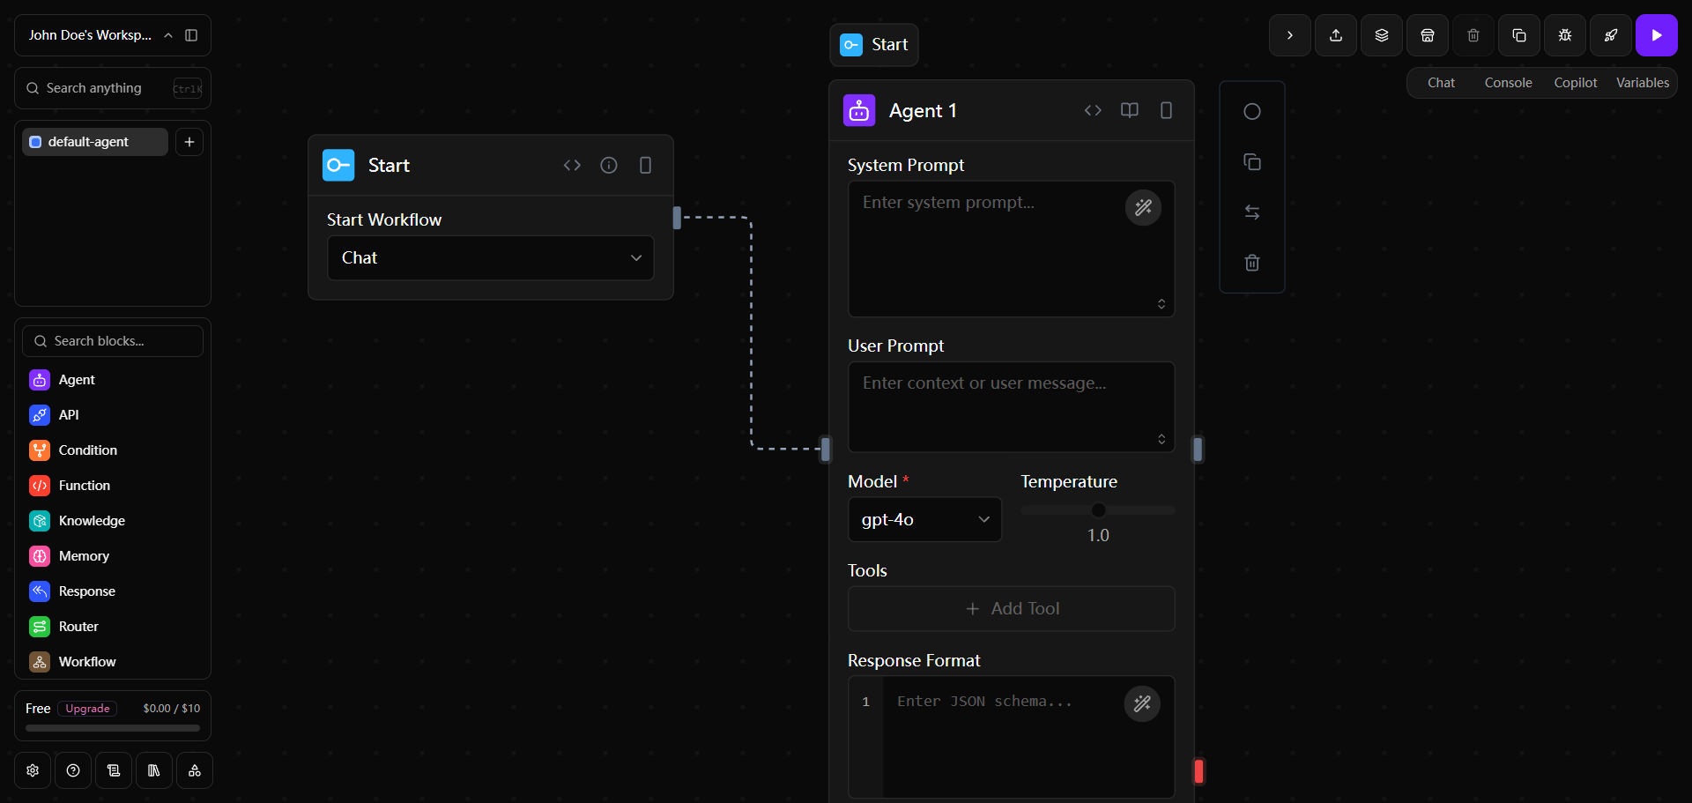Click the magic wand in System Prompt
This screenshot has height=803, width=1692.
point(1143,208)
